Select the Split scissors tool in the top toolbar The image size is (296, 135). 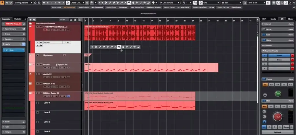[x=118, y=3]
